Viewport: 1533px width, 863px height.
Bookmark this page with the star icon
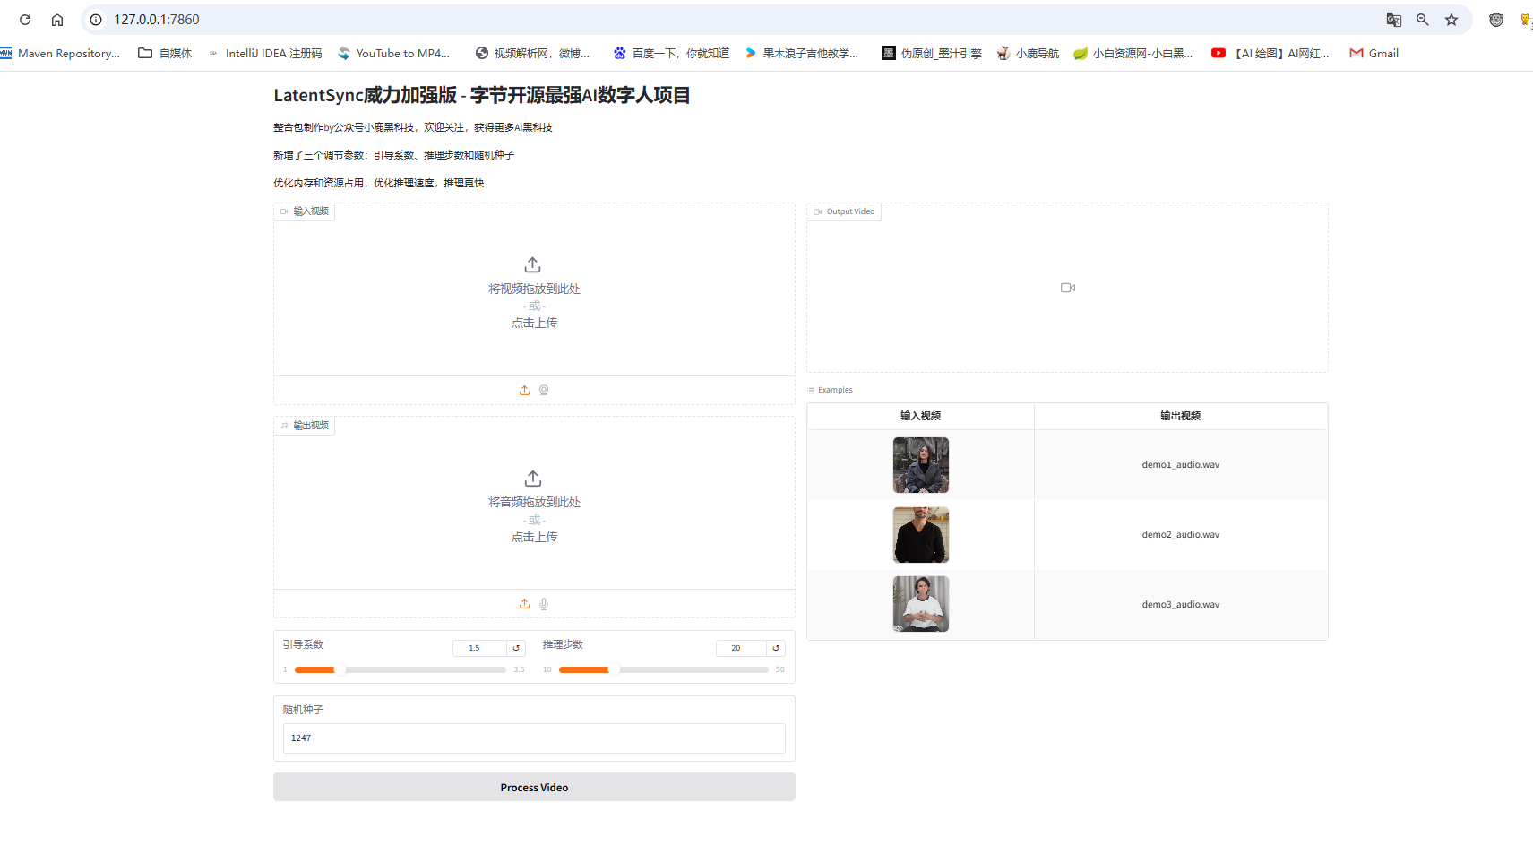click(1451, 20)
